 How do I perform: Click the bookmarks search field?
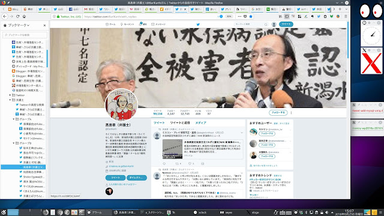pos(25,35)
